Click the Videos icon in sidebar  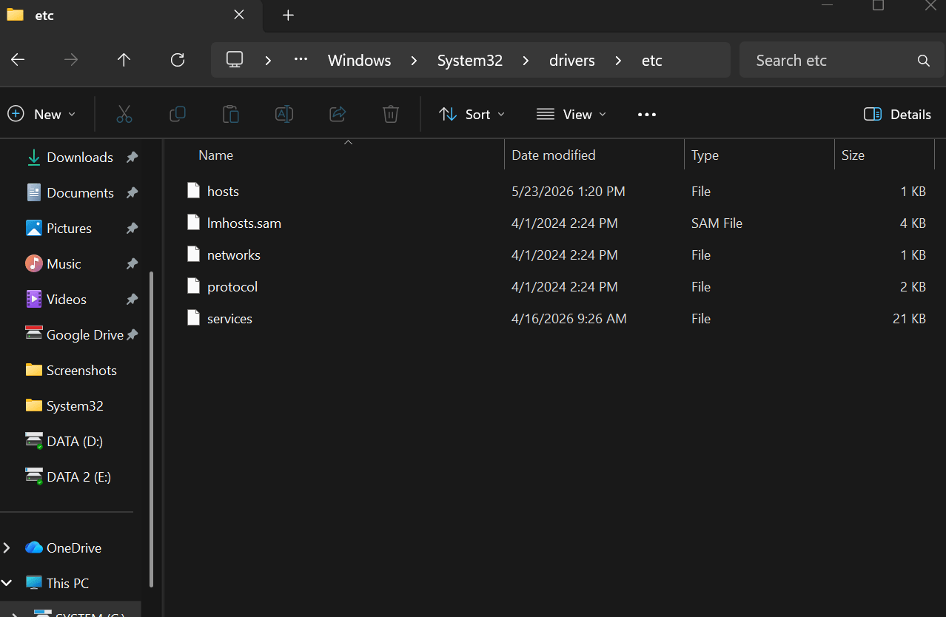point(34,299)
